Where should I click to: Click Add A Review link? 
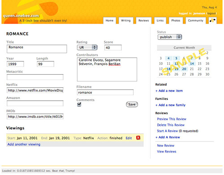[x=168, y=137]
